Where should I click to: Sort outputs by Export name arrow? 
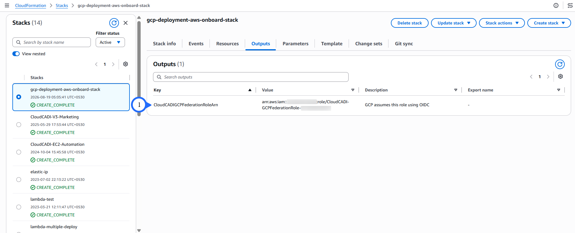coord(559,90)
